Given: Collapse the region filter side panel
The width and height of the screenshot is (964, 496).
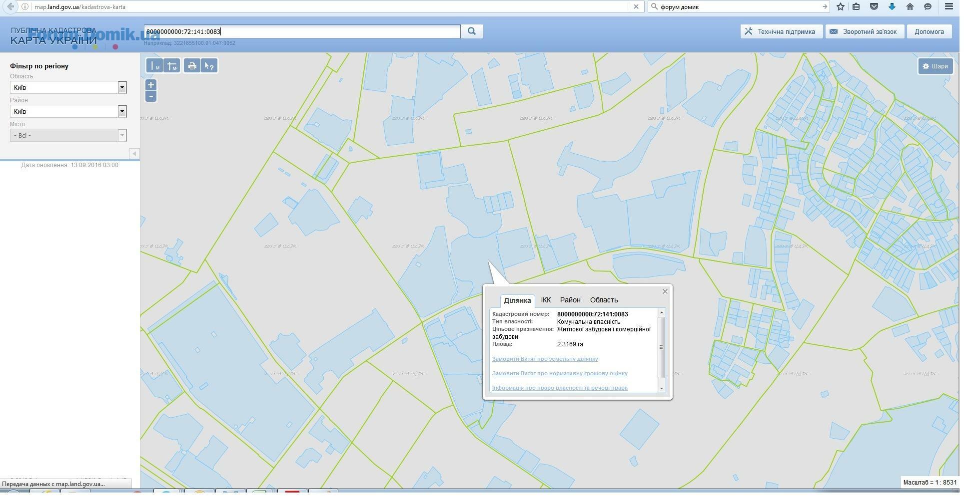Looking at the screenshot, I should tap(133, 154).
